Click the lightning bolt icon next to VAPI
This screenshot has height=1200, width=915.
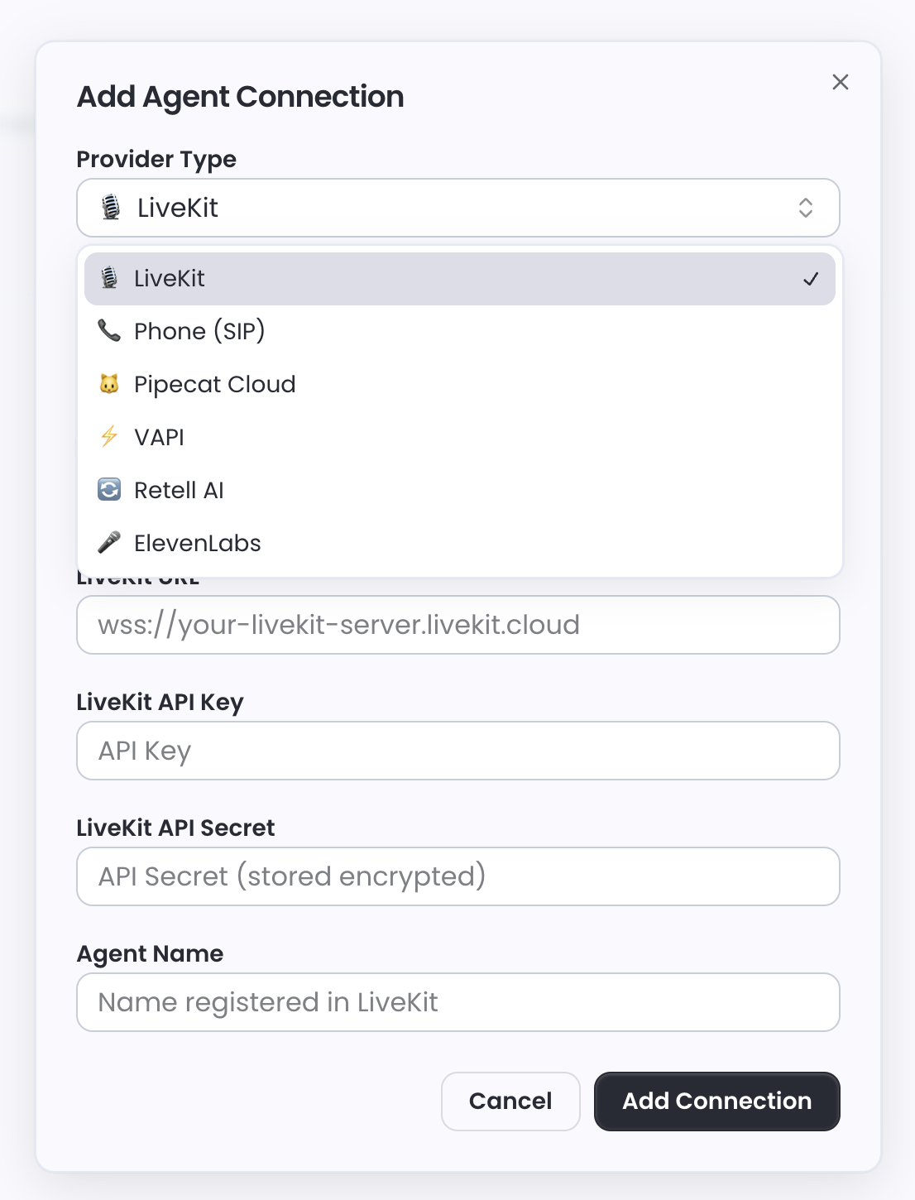[x=109, y=437]
